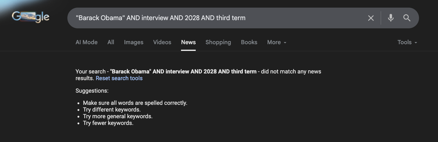The height and width of the screenshot is (142, 438).
Task: Submit the search using the magnifier icon
Action: pos(407,18)
